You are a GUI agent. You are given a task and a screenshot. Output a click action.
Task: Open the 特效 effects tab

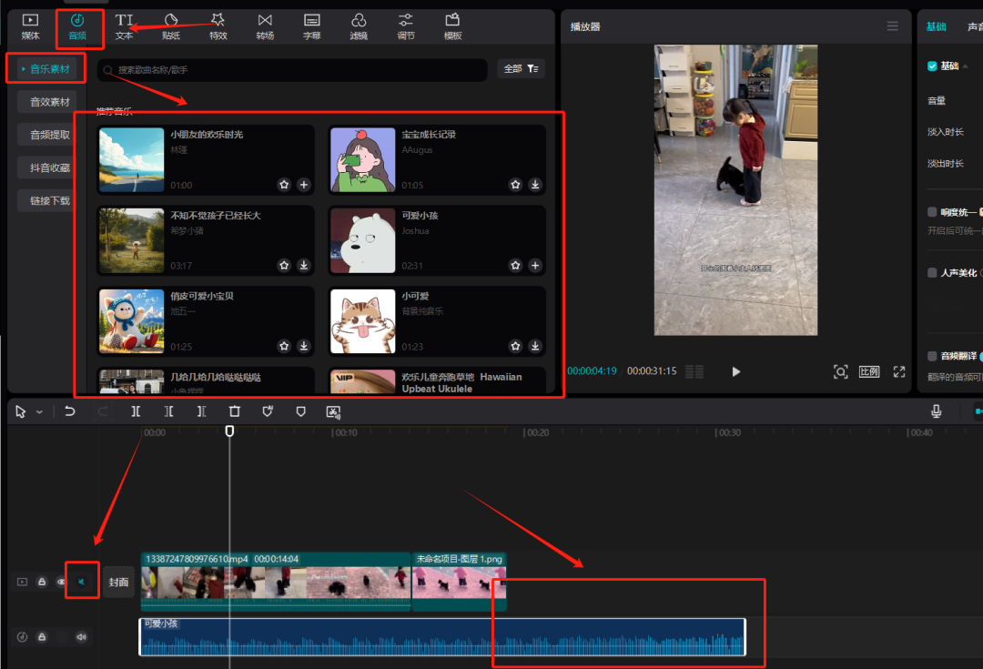(218, 27)
